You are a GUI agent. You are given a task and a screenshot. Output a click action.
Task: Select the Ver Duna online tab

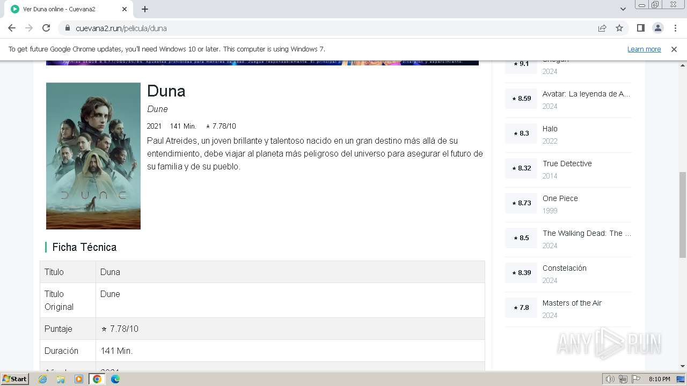tap(69, 9)
